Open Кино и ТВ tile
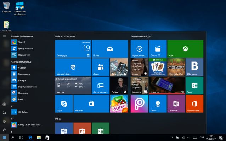This screenshot has width=226, height=141. coord(158,49)
